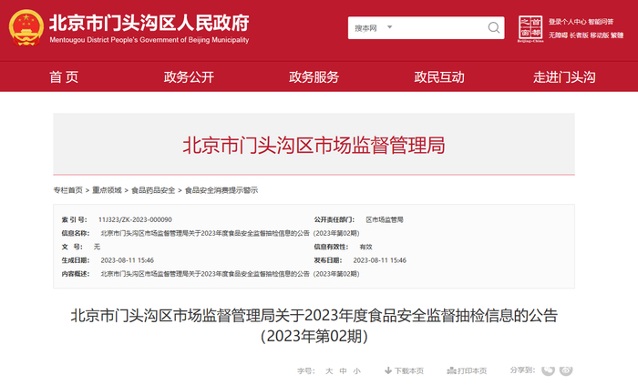The image size is (638, 385).
Task: Set font size to 中
Action: (x=343, y=370)
